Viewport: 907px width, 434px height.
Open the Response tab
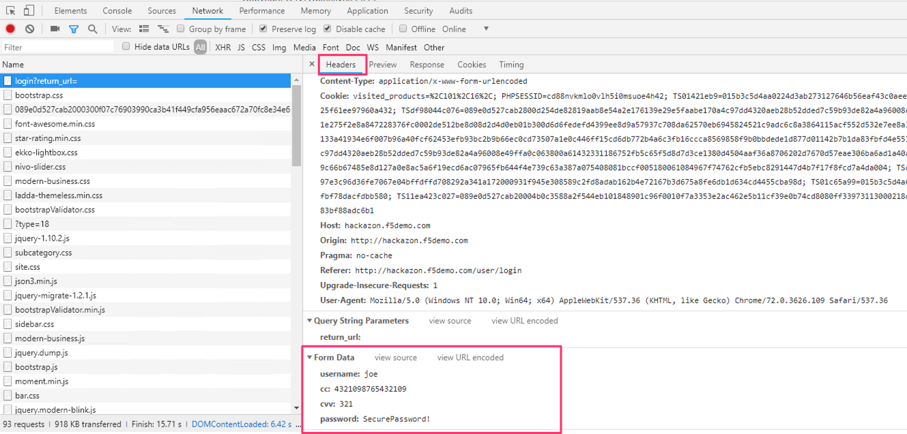(x=427, y=65)
